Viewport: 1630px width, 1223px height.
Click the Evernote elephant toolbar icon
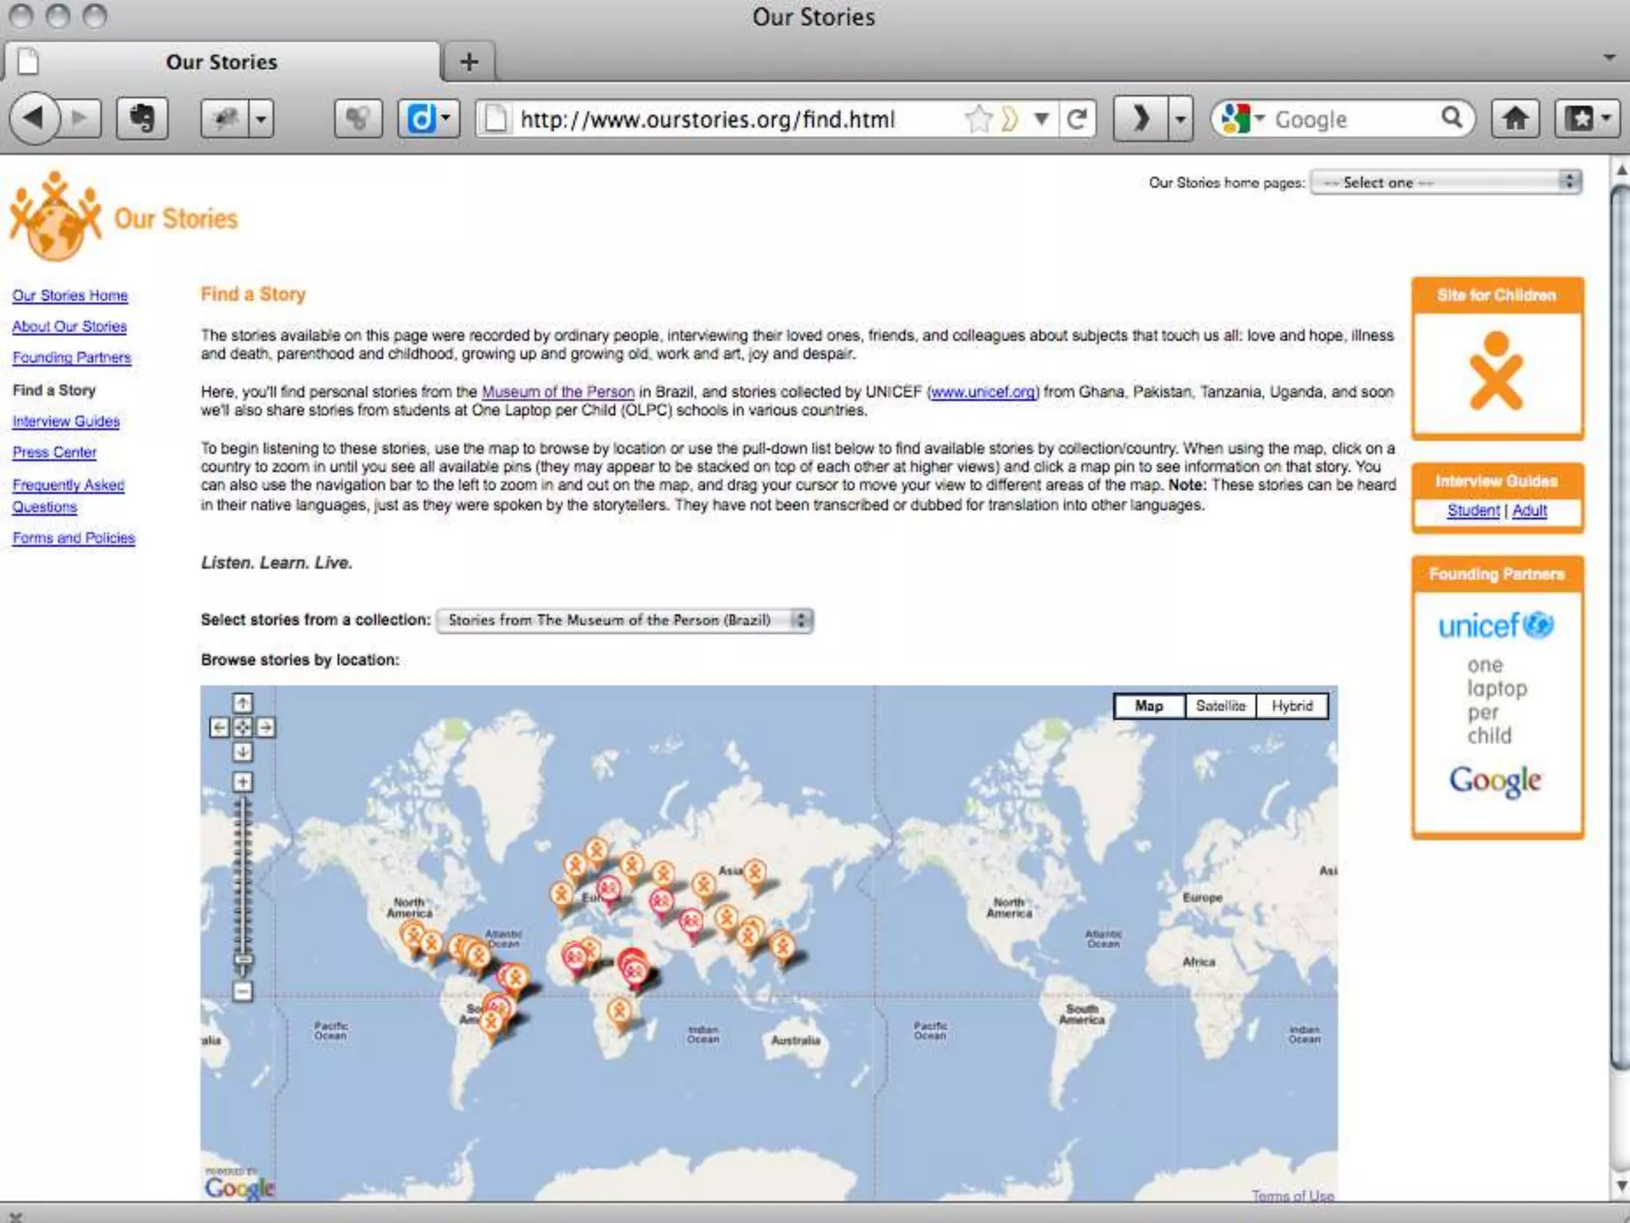click(142, 119)
